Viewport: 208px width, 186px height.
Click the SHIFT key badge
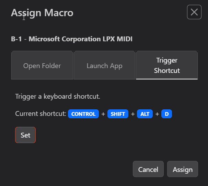118,114
